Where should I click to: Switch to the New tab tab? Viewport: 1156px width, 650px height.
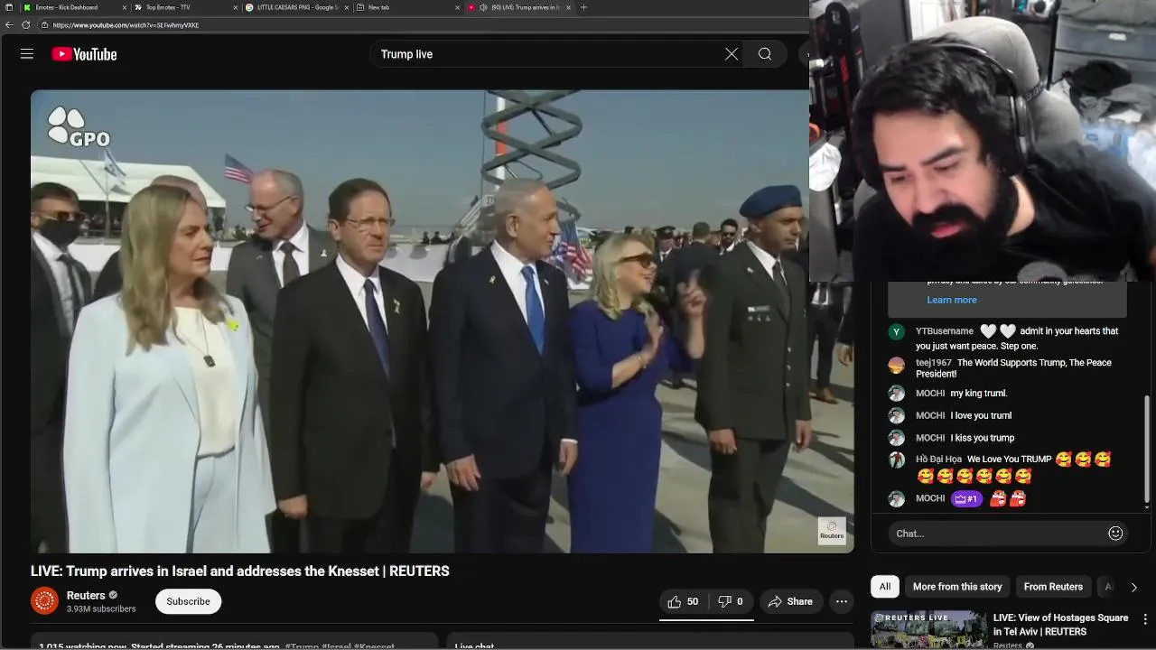407,7
